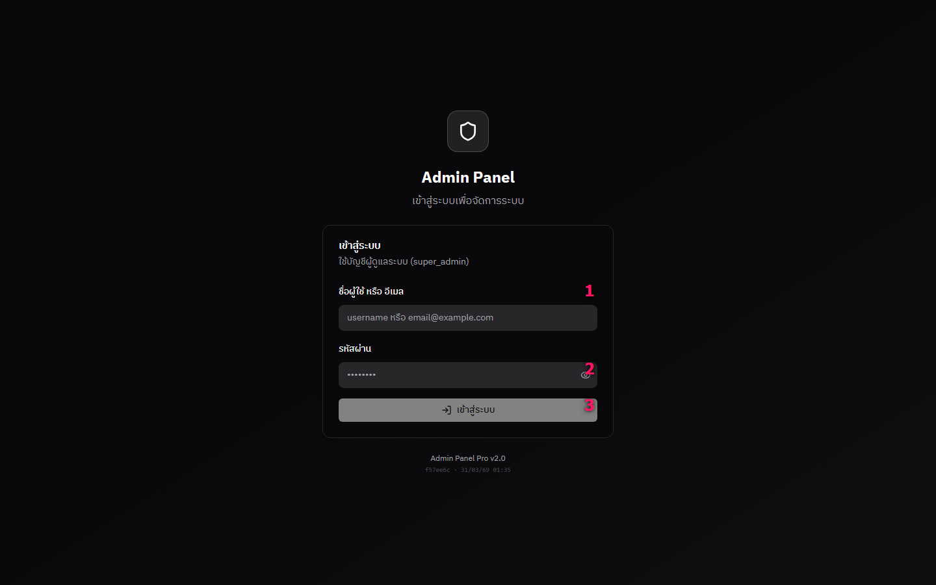Image resolution: width=936 pixels, height=585 pixels.
Task: Click the timestamp 31/03/69 01:35
Action: (x=485, y=469)
